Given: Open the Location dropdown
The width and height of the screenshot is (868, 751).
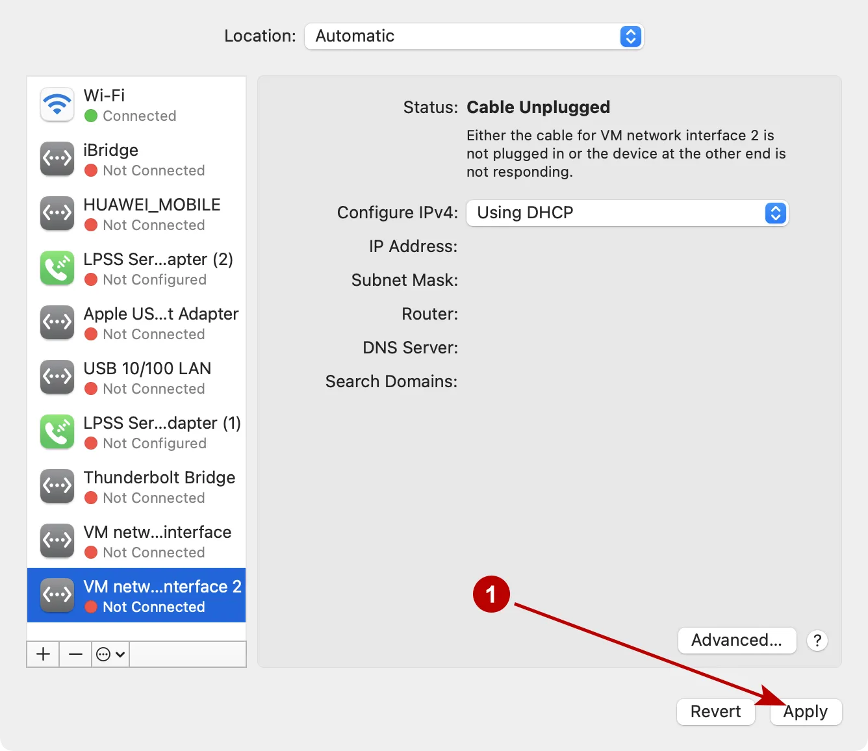Looking at the screenshot, I should click(x=628, y=36).
